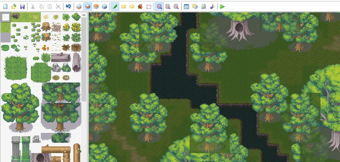Screen dimensions: 340x162
Task: Pick the vine-covered green pillar tile
Action: 26,149
